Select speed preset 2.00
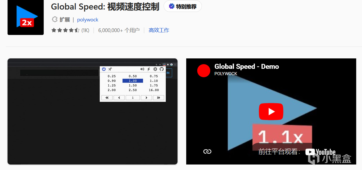The height and width of the screenshot is (170, 362). pos(111,90)
